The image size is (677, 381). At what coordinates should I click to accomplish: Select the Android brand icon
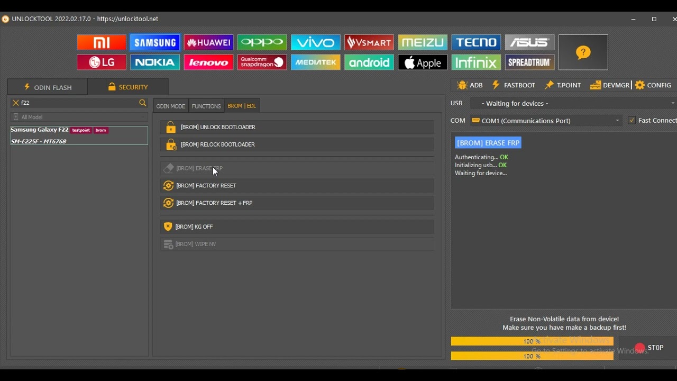(x=369, y=62)
